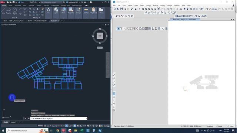Click the ETABS new model icon
Image resolution: width=237 pixels, height=133 pixels.
pos(115,9)
